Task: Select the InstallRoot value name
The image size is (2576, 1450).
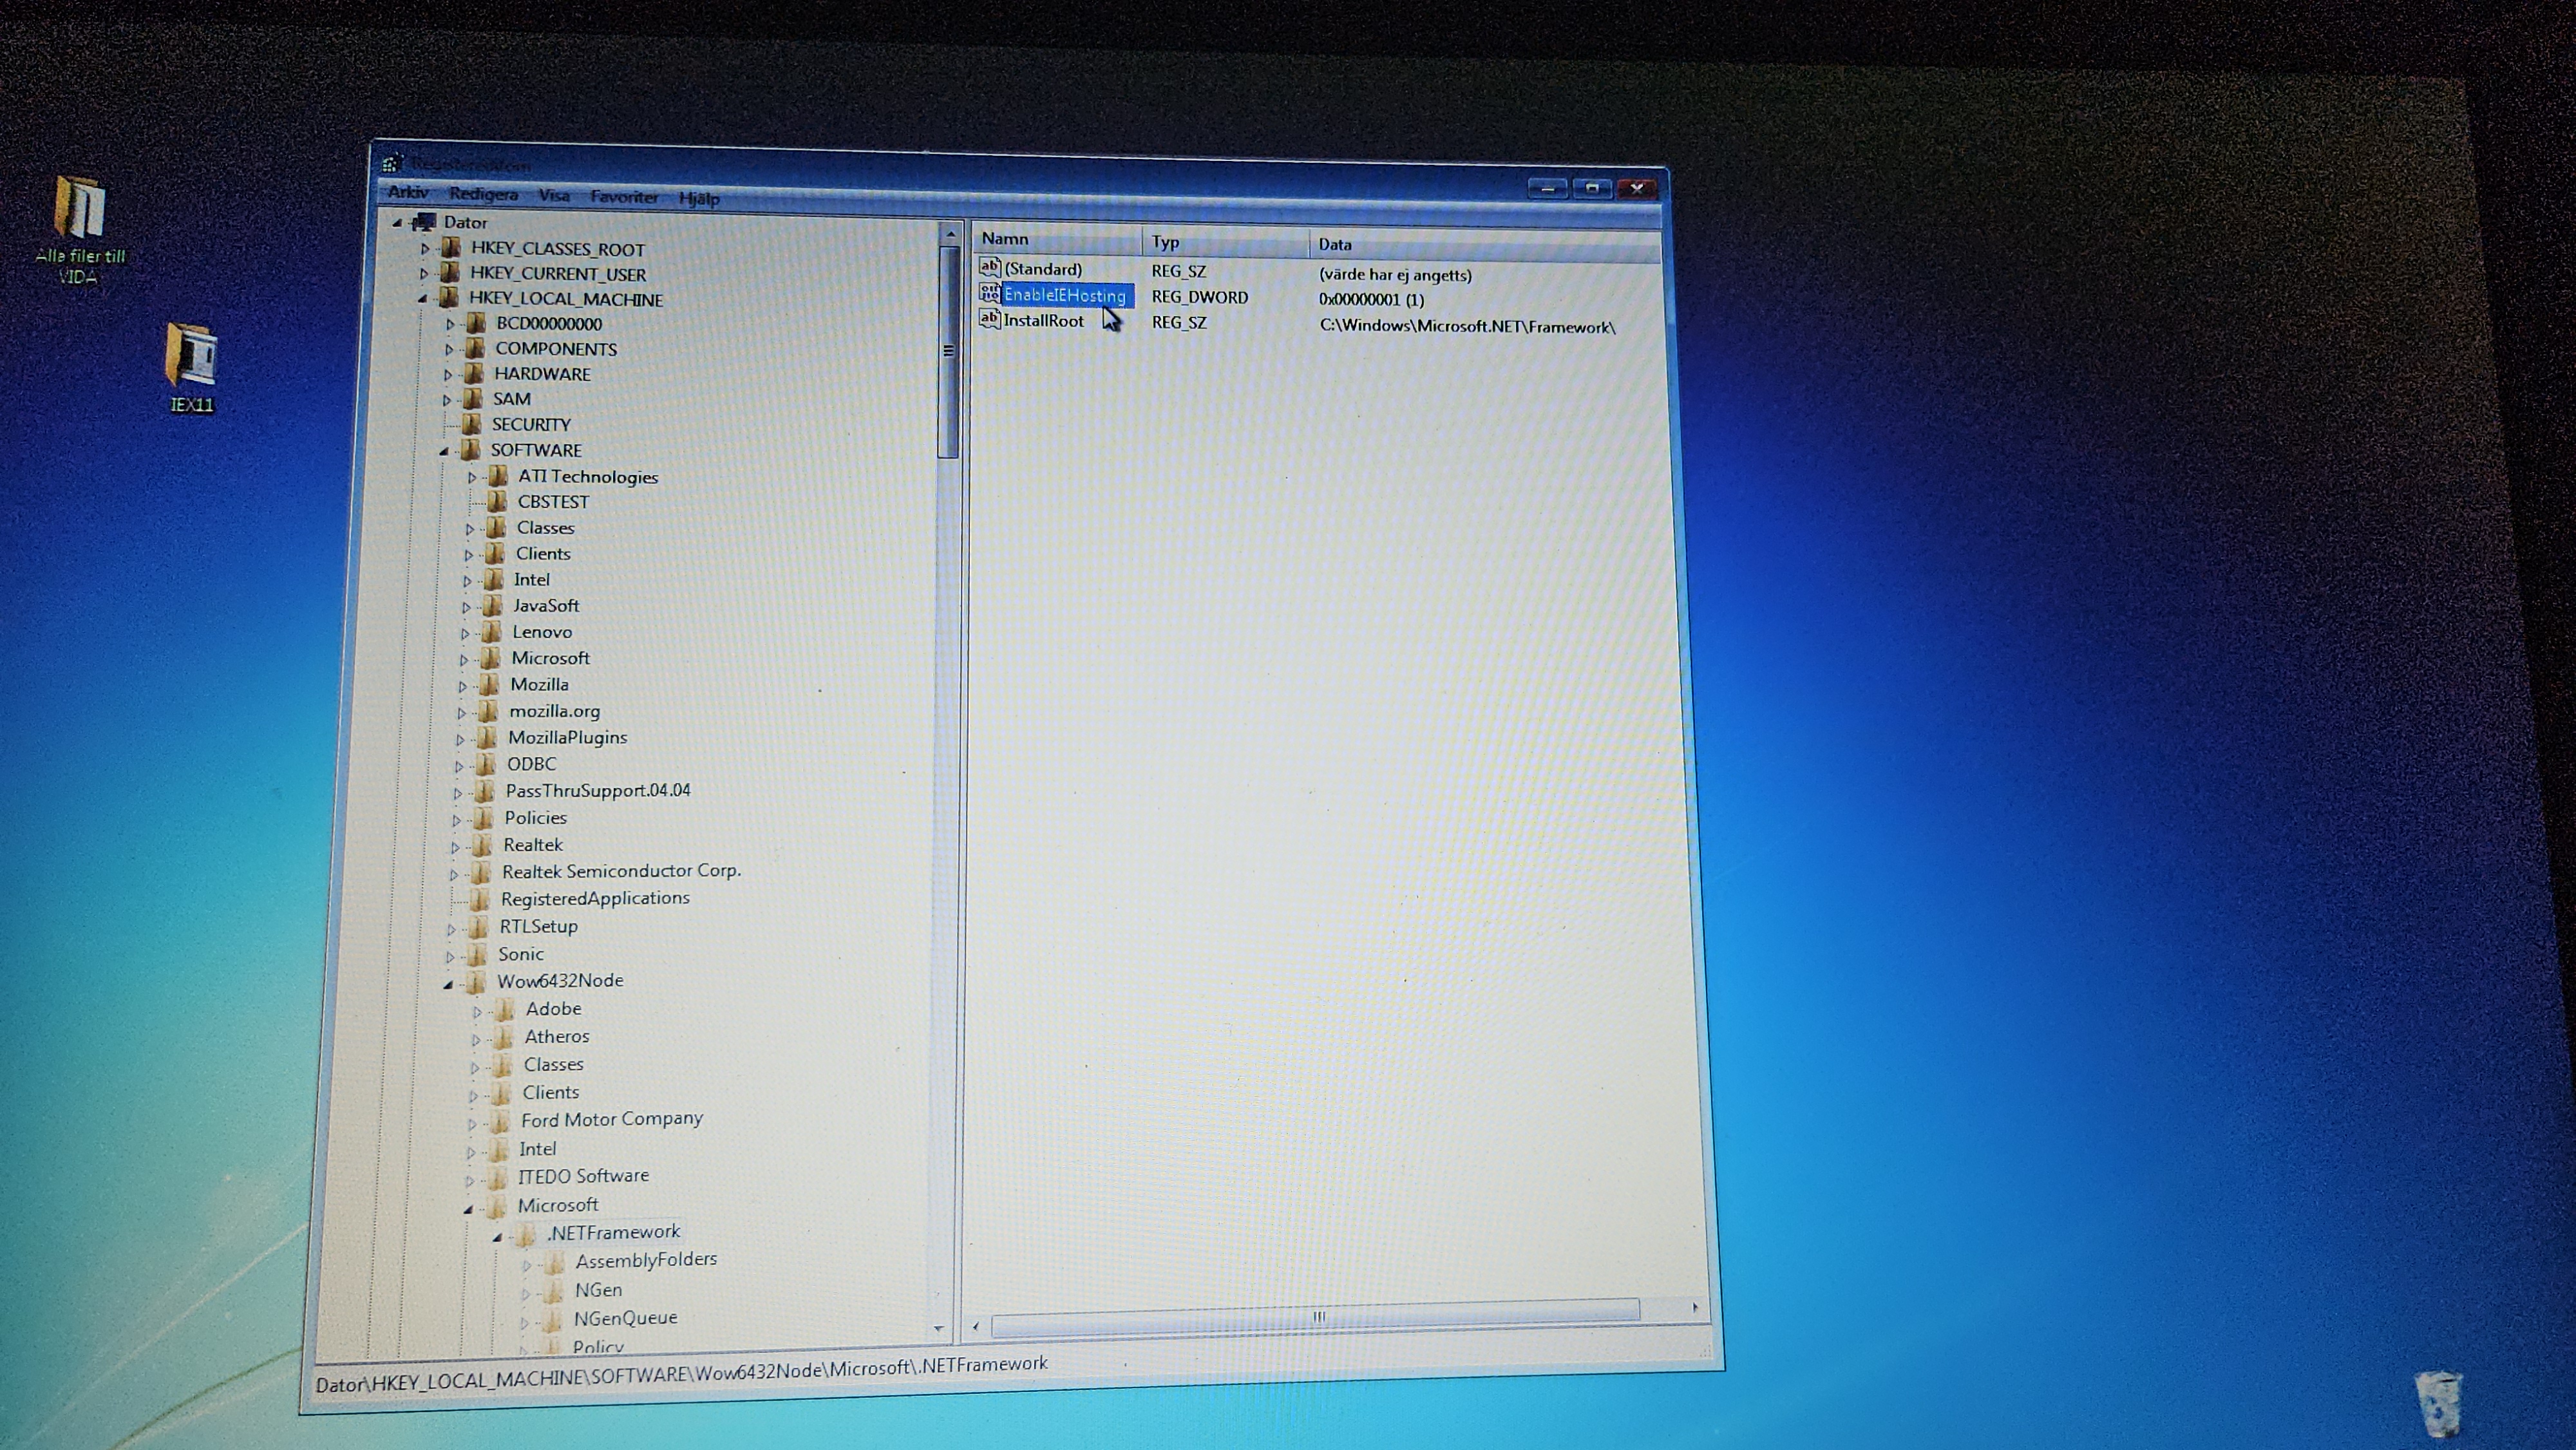Action: (x=1043, y=320)
